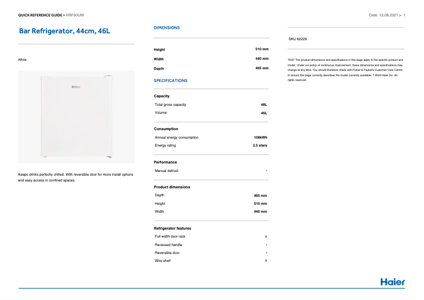424x300 pixels.
Task: Click the Haier brand mark on the fridge door
Action: pyautogui.click(x=76, y=87)
